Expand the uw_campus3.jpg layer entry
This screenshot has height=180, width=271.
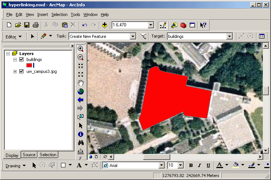(15, 71)
